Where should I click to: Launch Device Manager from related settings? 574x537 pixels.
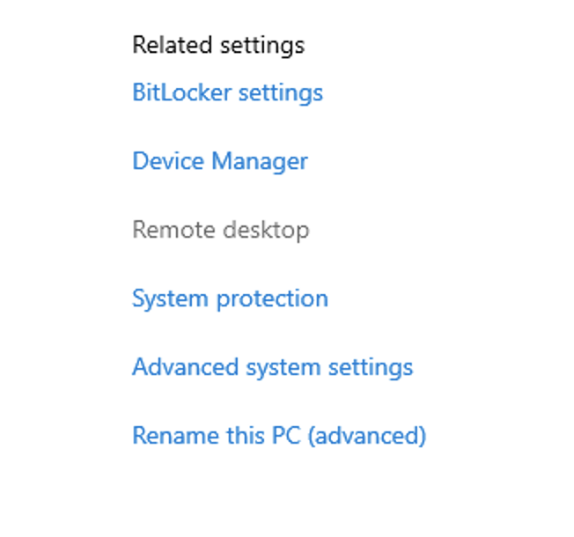click(x=220, y=162)
